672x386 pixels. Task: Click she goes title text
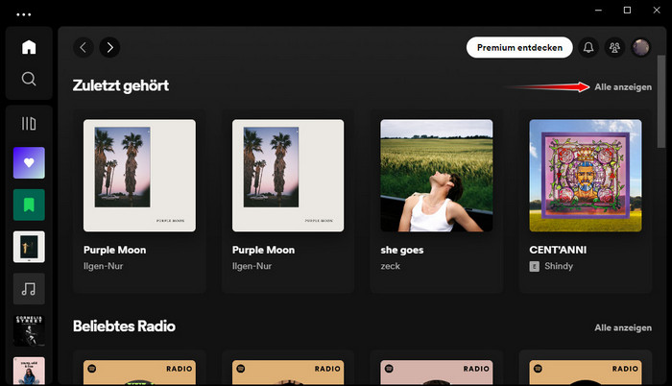click(x=402, y=250)
